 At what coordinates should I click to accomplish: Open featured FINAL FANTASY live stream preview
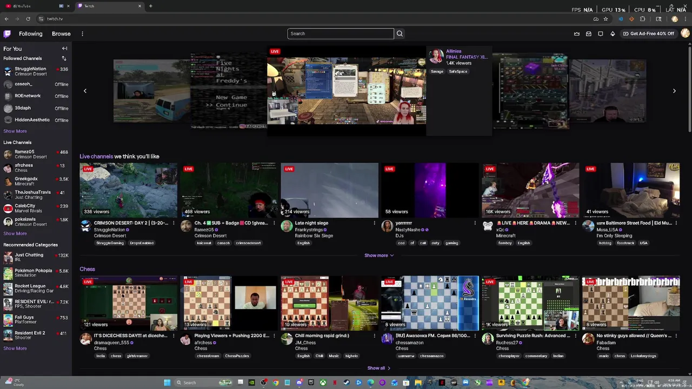pos(347,90)
